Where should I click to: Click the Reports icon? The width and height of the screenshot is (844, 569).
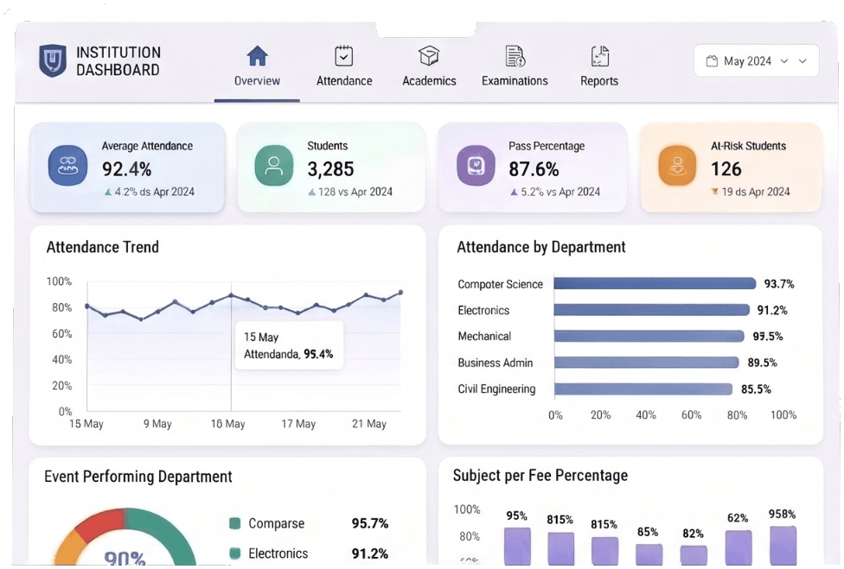(599, 56)
